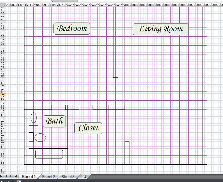This screenshot has width=223, height=182.
Task: Click previous sheet tab scroll arrow
Action: click(6, 176)
